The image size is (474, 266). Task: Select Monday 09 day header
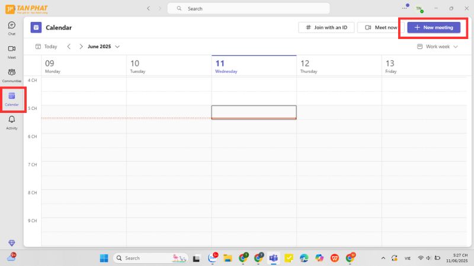(x=84, y=66)
